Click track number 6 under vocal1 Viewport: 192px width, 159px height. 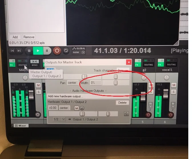click(x=165, y=122)
